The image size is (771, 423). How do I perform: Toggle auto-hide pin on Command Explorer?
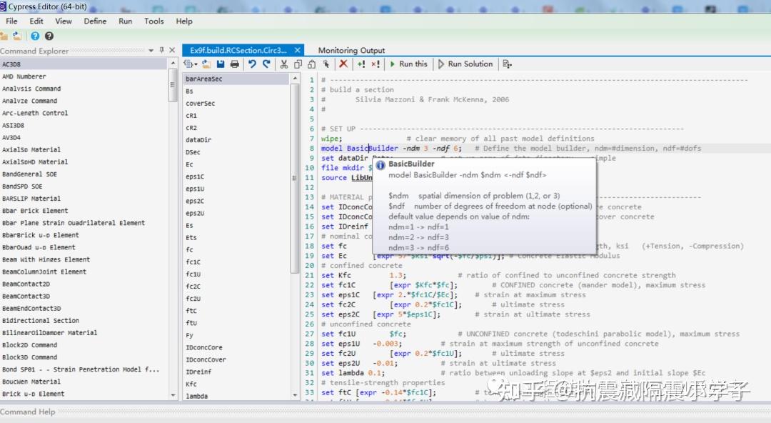[x=162, y=50]
